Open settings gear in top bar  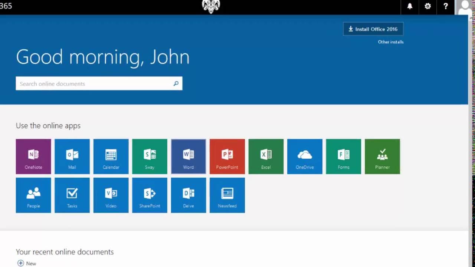(428, 6)
